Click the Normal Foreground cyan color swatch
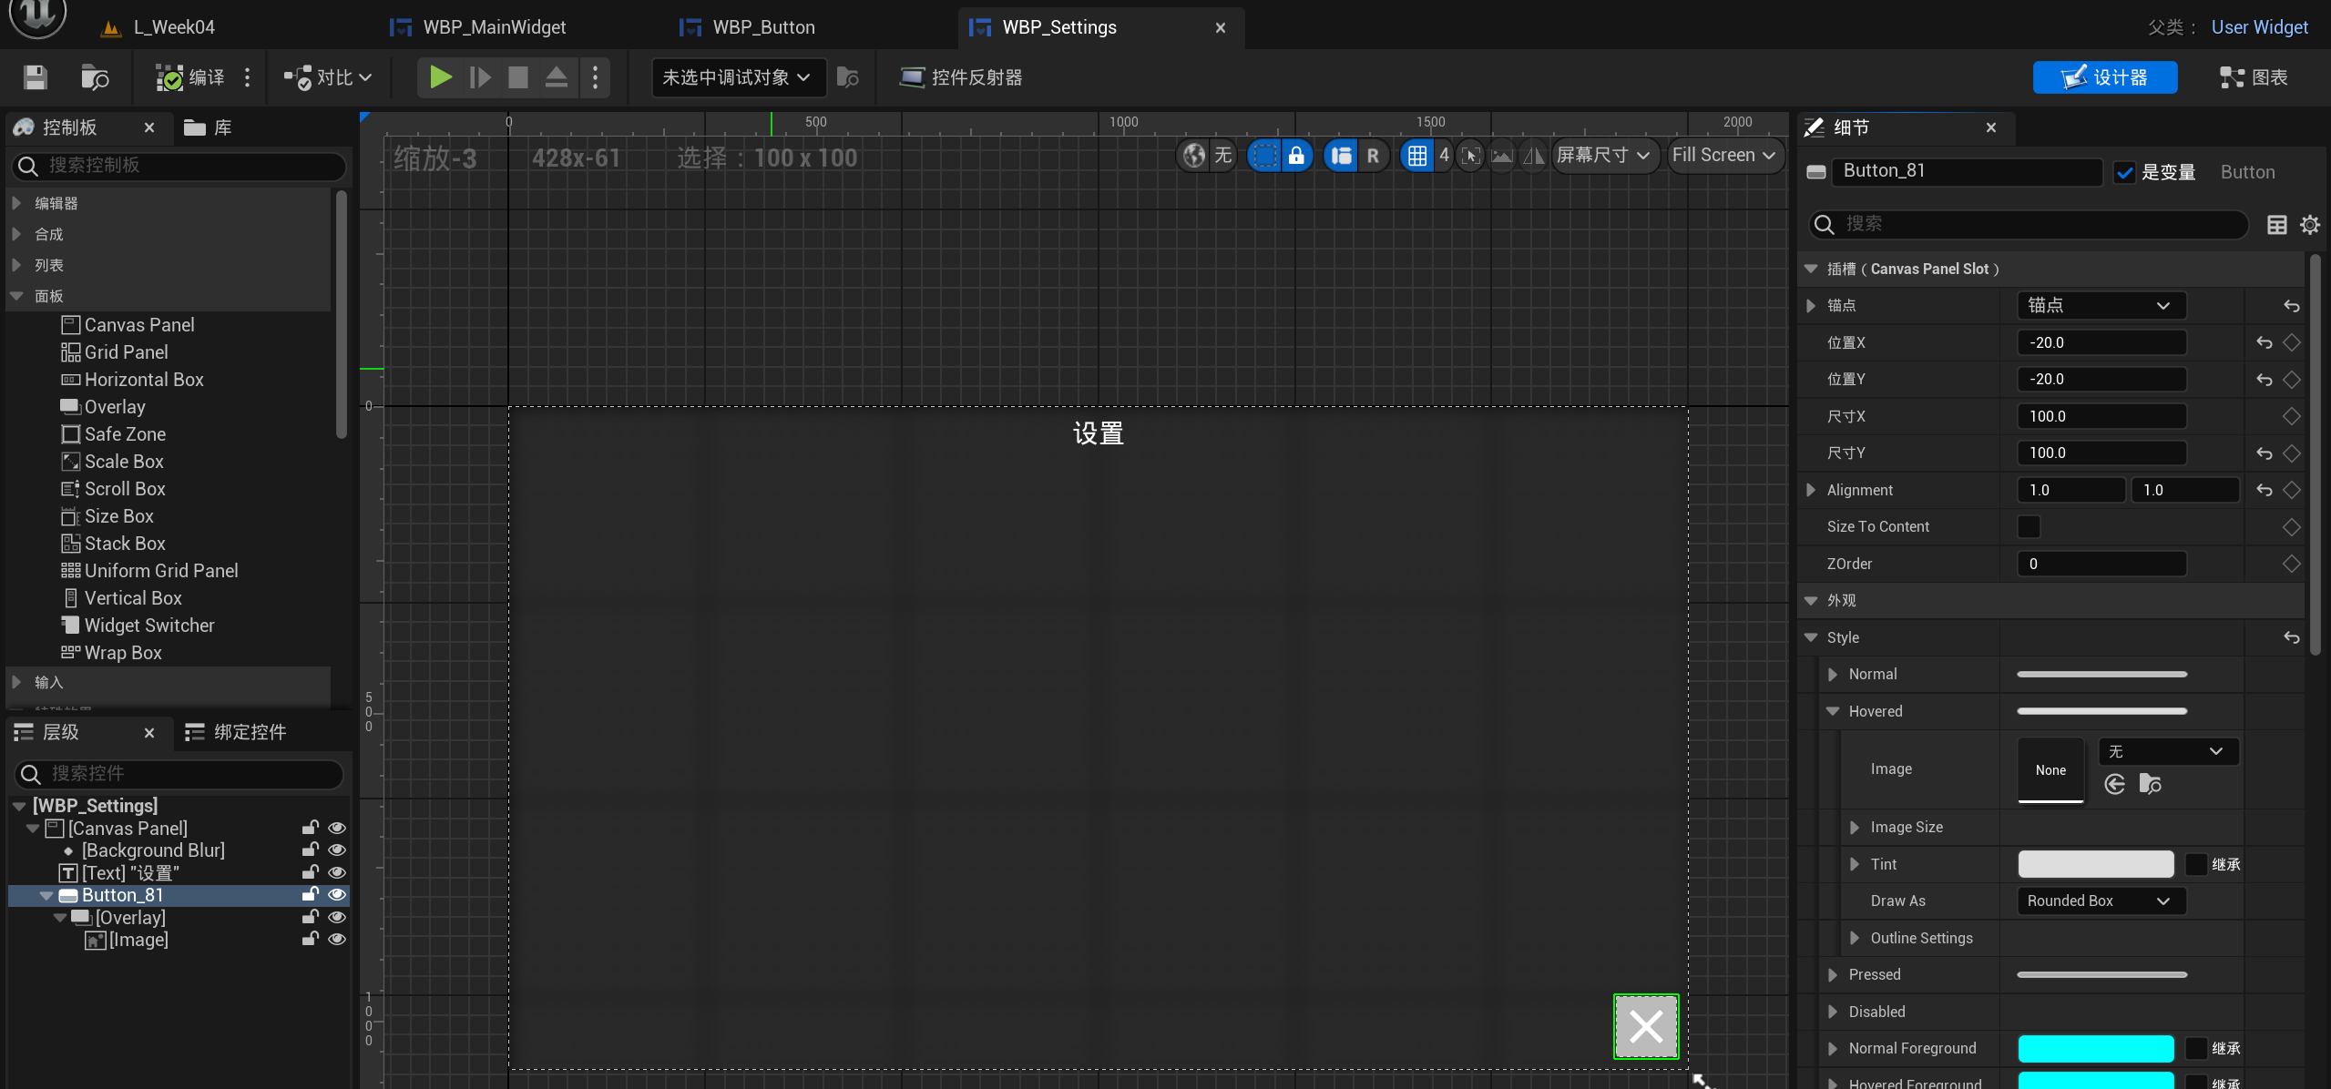This screenshot has width=2331, height=1089. point(2095,1048)
